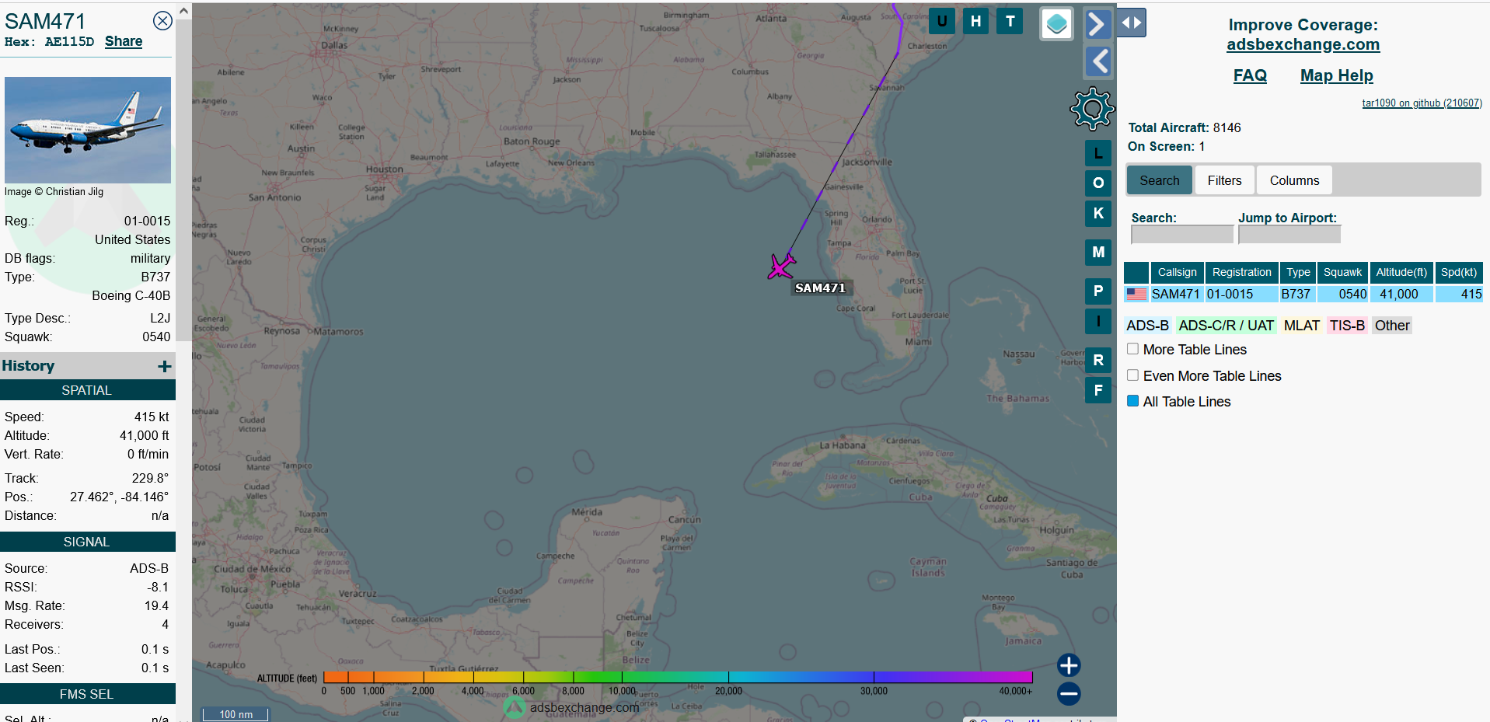Select the SAM471 aircraft icon on map
This screenshot has width=1490, height=722.
point(781,266)
